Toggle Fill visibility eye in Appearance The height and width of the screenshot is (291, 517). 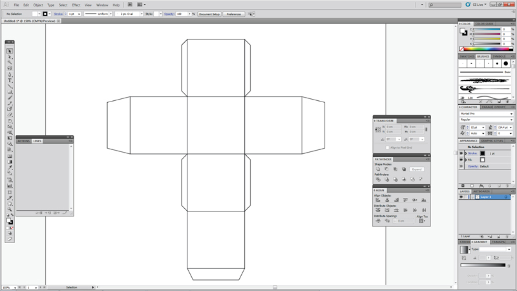pyautogui.click(x=461, y=160)
